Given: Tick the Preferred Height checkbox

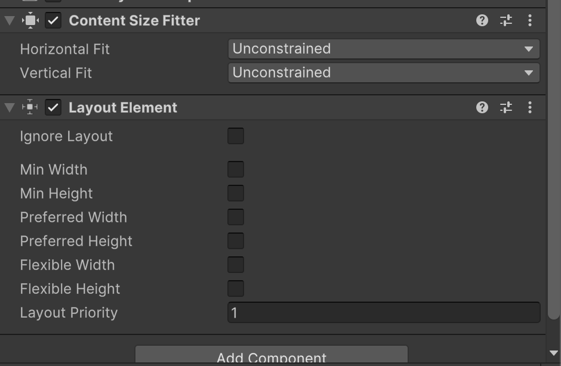Looking at the screenshot, I should pyautogui.click(x=236, y=241).
